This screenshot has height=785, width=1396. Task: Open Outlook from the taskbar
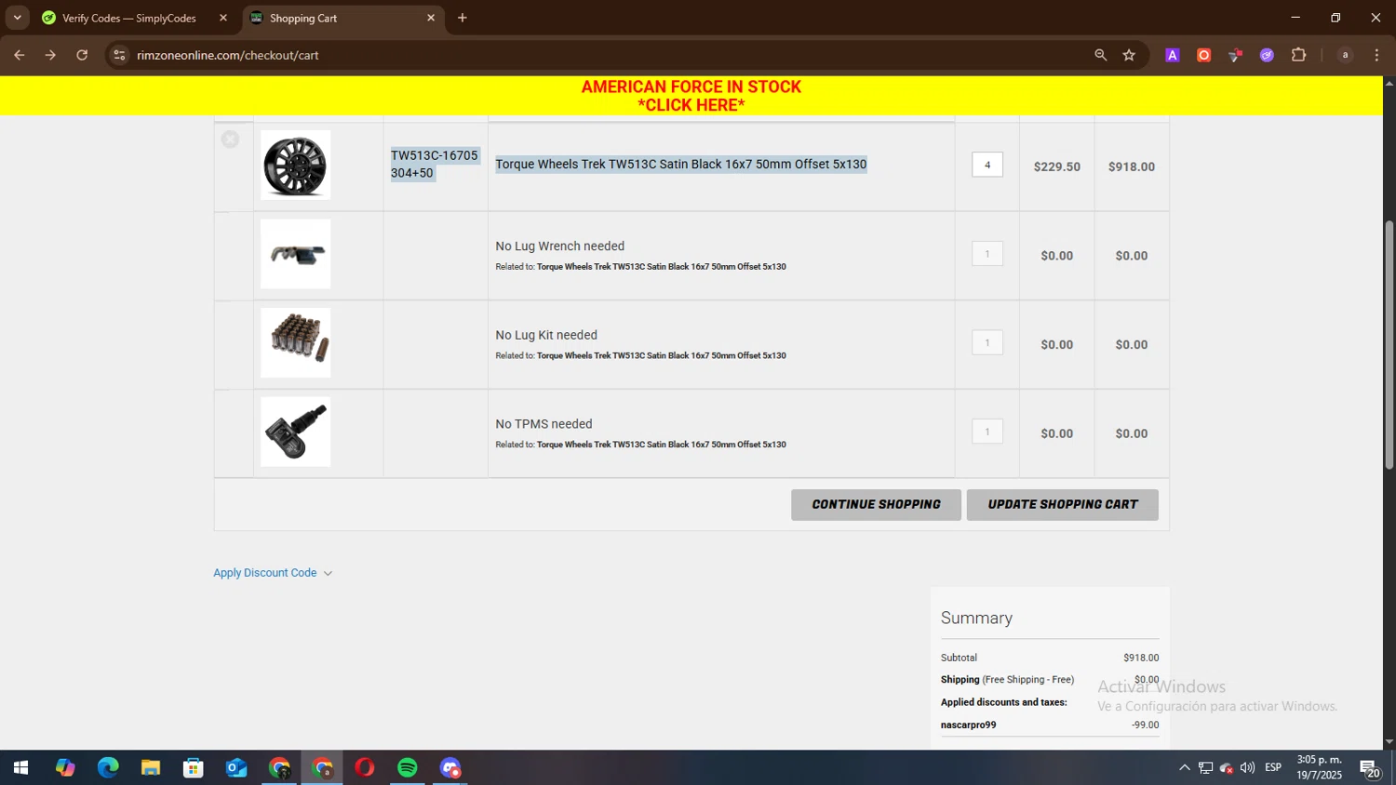236,768
